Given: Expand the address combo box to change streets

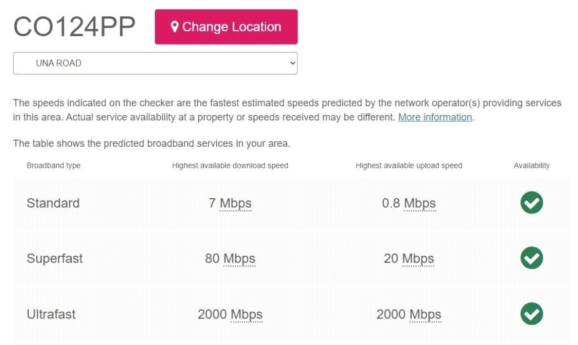Looking at the screenshot, I should click(x=155, y=63).
